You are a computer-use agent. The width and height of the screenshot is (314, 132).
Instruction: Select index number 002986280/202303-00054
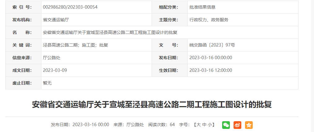(x=70, y=7)
